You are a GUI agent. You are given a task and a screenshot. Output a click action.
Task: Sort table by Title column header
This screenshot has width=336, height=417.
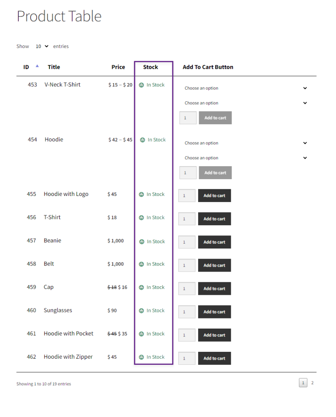[54, 67]
